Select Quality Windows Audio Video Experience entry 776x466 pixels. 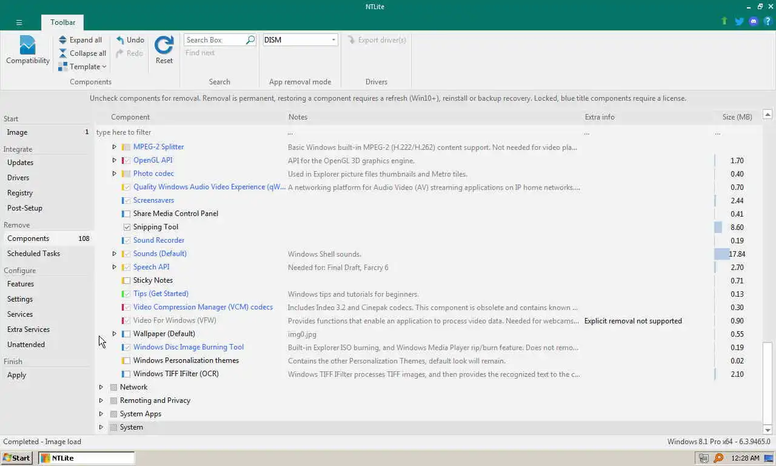tap(209, 187)
